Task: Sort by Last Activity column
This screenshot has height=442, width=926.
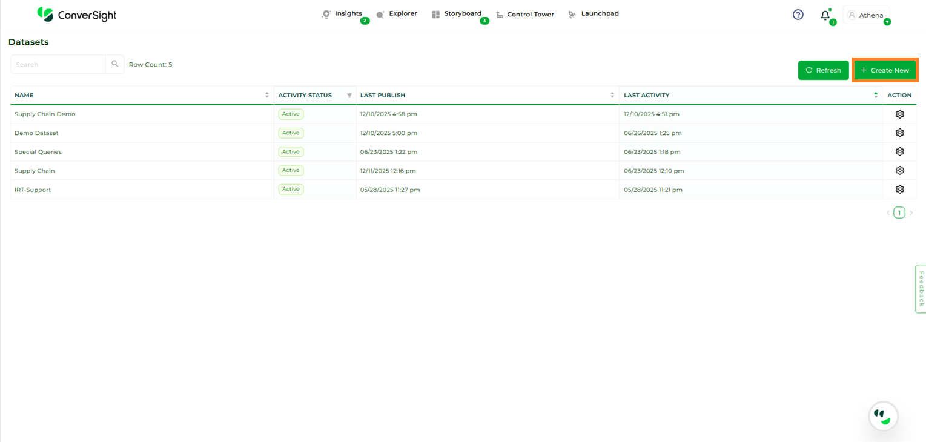Action: click(876, 95)
